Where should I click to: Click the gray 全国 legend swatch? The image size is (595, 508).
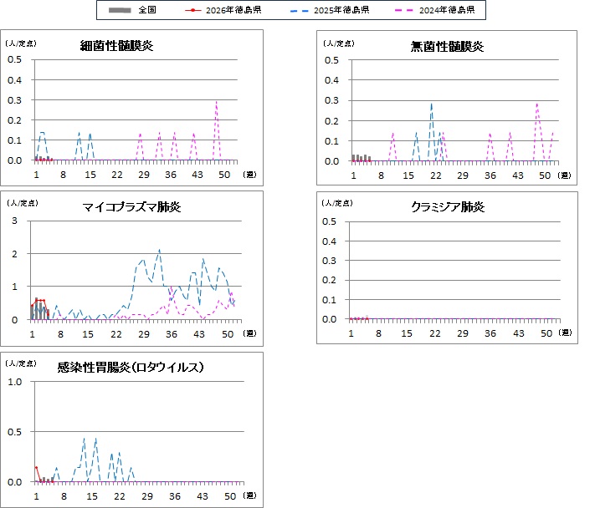[x=121, y=11]
